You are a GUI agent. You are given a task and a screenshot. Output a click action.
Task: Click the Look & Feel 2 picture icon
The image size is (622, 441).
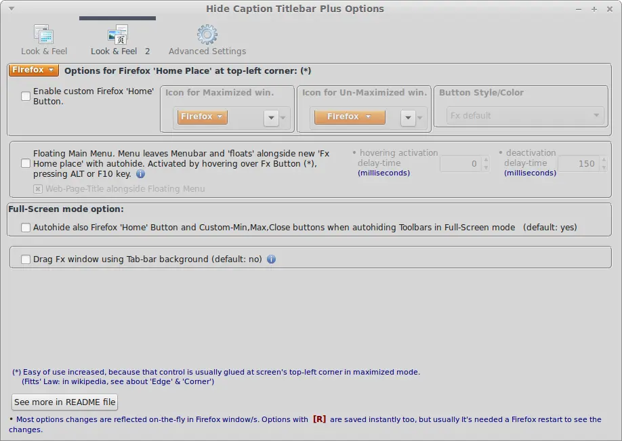(118, 35)
